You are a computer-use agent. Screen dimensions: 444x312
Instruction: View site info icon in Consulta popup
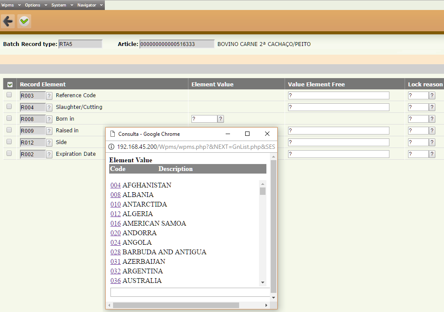pos(111,147)
